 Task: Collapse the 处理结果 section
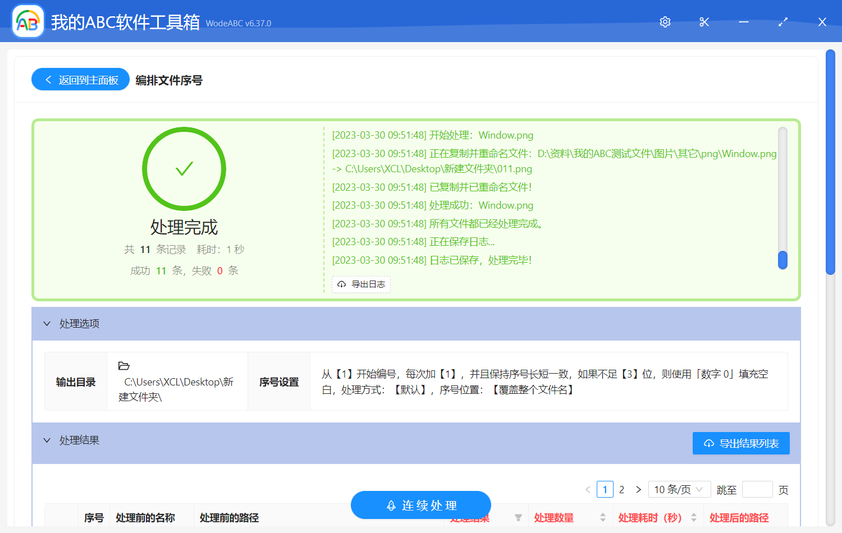(47, 440)
